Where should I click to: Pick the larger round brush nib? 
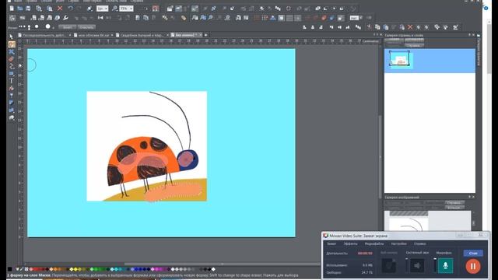[47, 26]
